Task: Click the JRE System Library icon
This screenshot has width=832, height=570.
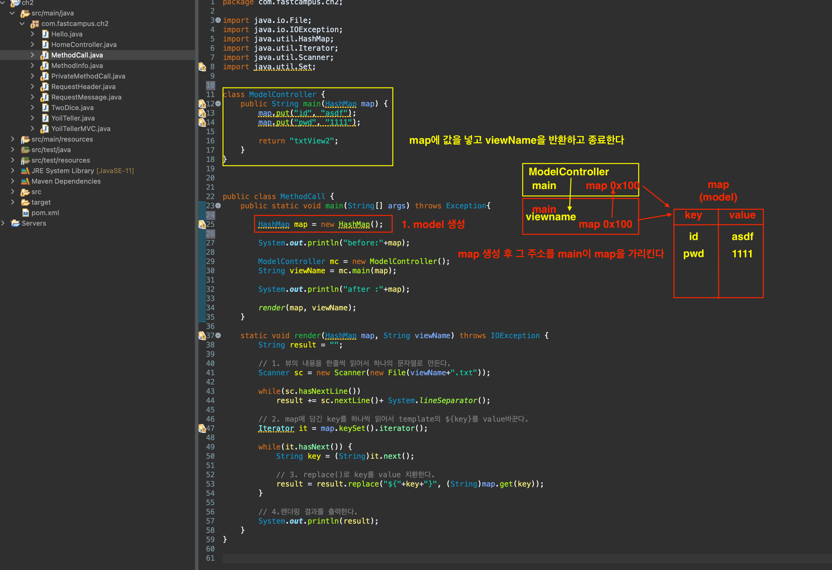Action: pyautogui.click(x=25, y=171)
